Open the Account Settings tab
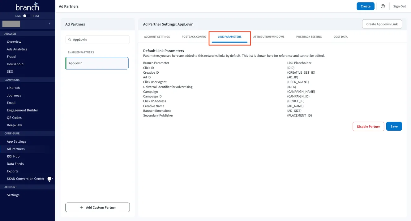 (157, 37)
